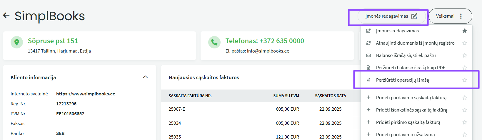Click the green phone icon
Screen dimensions: 482x140
tap(214, 42)
